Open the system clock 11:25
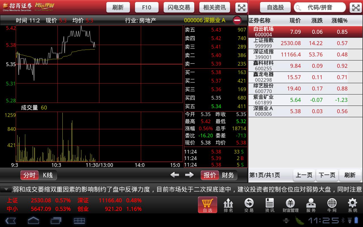The width and height of the screenshot is (363, 227). pyautogui.click(x=323, y=220)
